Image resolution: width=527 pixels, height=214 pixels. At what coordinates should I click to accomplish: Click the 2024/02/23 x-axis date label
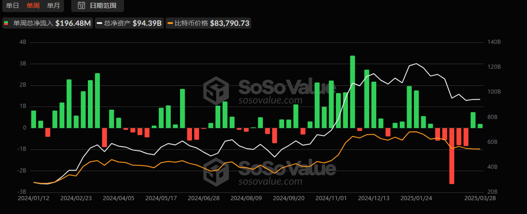click(x=76, y=198)
